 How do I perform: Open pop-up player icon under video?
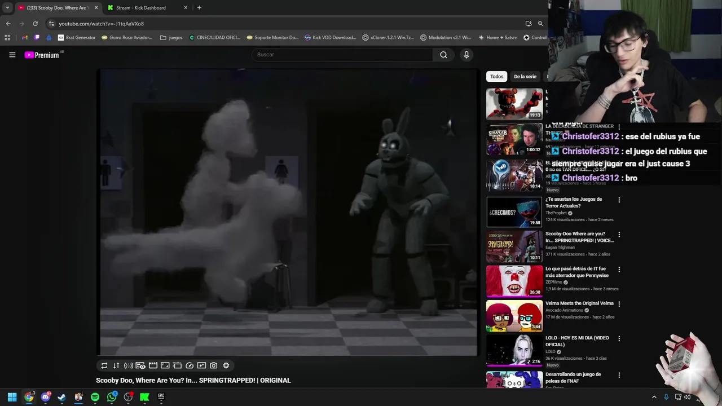click(177, 365)
